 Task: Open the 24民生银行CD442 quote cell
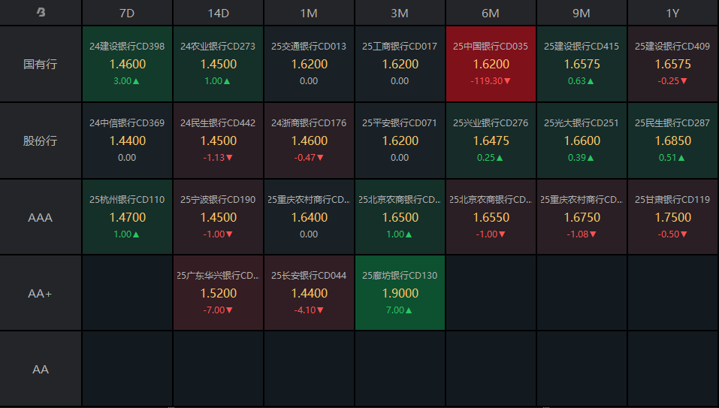218,141
